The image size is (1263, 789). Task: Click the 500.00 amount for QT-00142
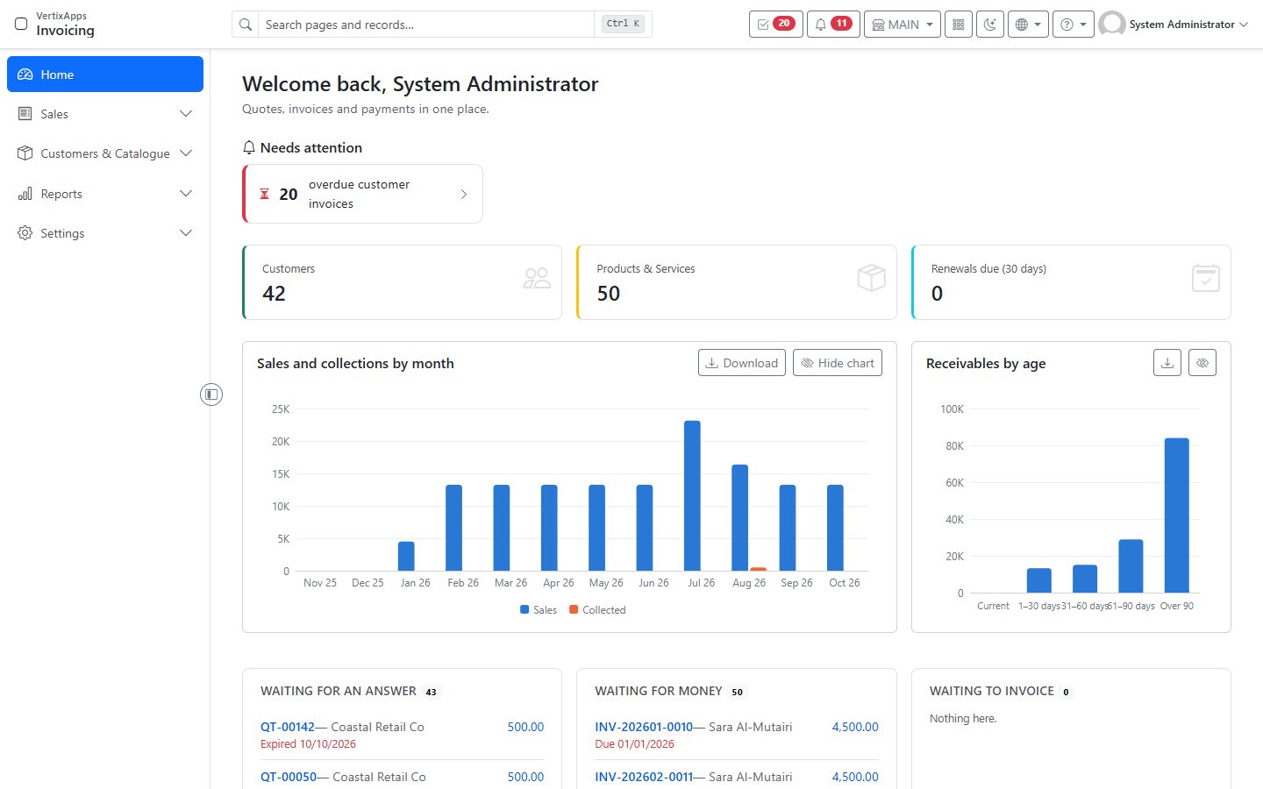525,727
